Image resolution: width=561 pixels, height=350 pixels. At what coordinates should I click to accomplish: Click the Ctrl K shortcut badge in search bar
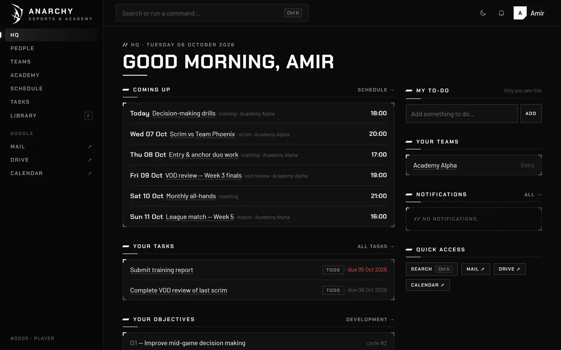pyautogui.click(x=293, y=13)
